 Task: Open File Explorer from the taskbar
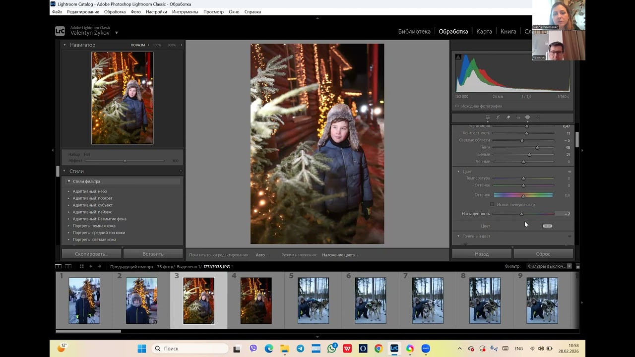coord(285,349)
